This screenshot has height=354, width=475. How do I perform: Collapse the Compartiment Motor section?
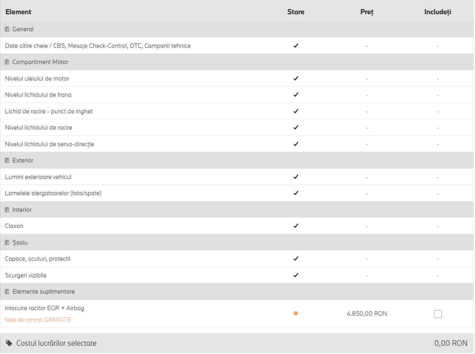(x=237, y=62)
